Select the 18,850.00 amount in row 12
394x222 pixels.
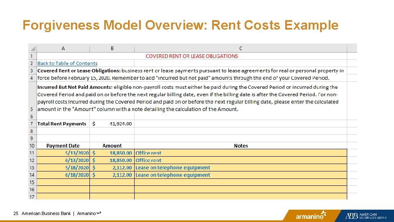[112, 160]
